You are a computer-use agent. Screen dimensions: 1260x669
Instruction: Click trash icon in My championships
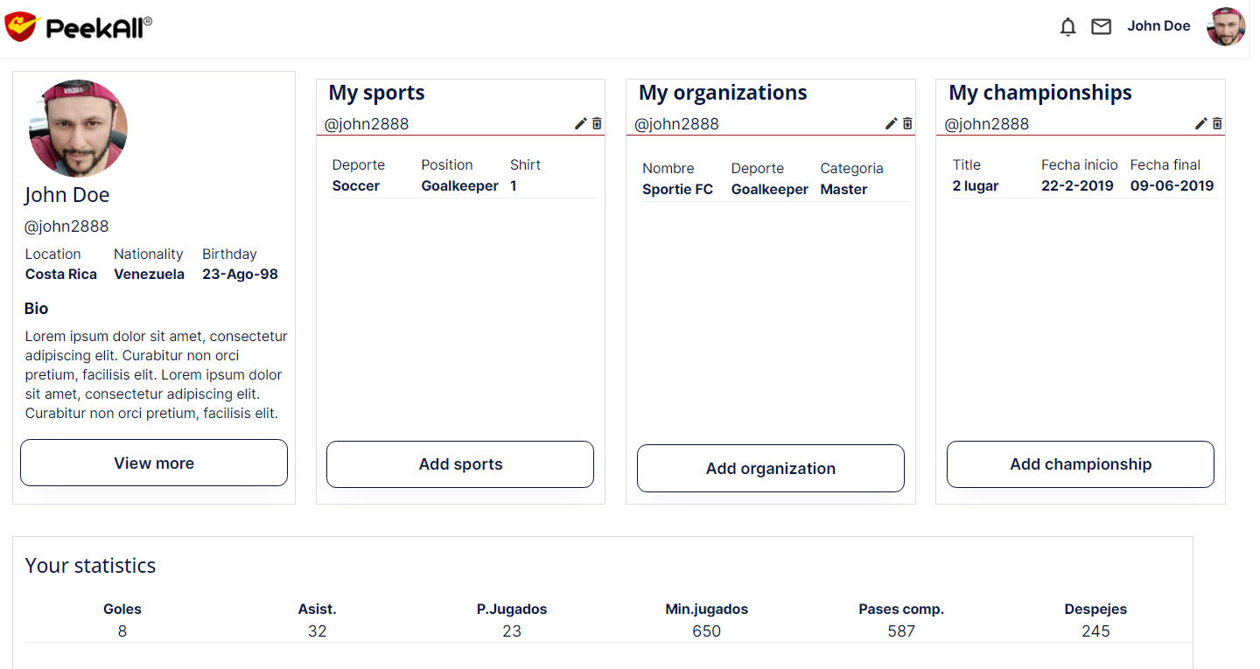1217,124
